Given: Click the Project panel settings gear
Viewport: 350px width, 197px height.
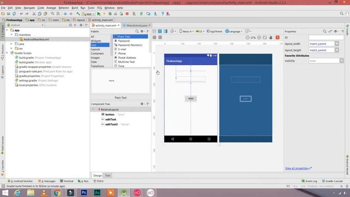Looking at the screenshot, I should pyautogui.click(x=81, y=25).
